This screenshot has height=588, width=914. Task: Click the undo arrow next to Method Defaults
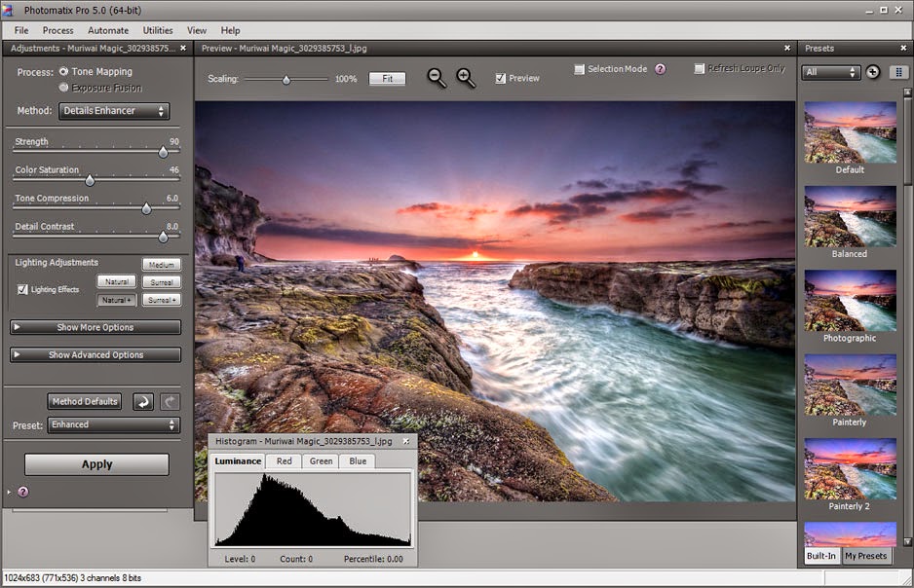(x=143, y=401)
